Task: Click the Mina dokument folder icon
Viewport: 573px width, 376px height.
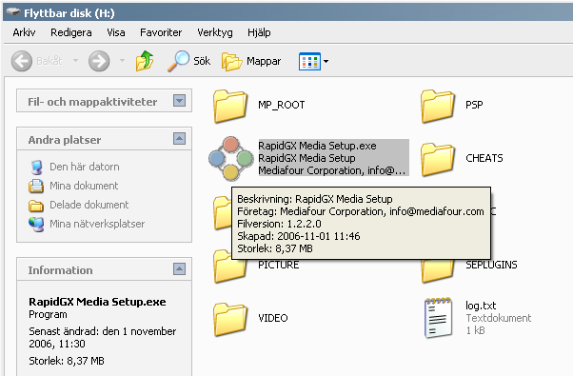Action: 36,186
